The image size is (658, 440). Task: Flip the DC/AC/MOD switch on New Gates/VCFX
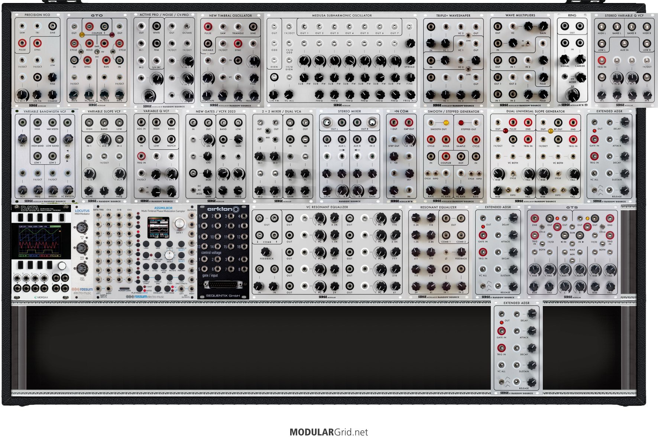193,190
